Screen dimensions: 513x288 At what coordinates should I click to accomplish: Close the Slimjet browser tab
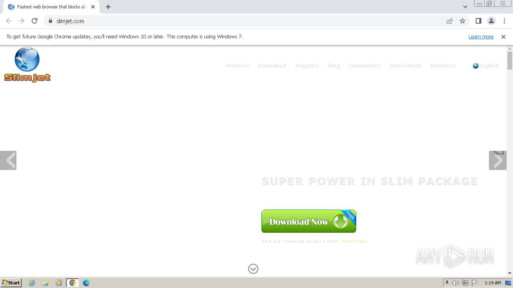pos(93,7)
